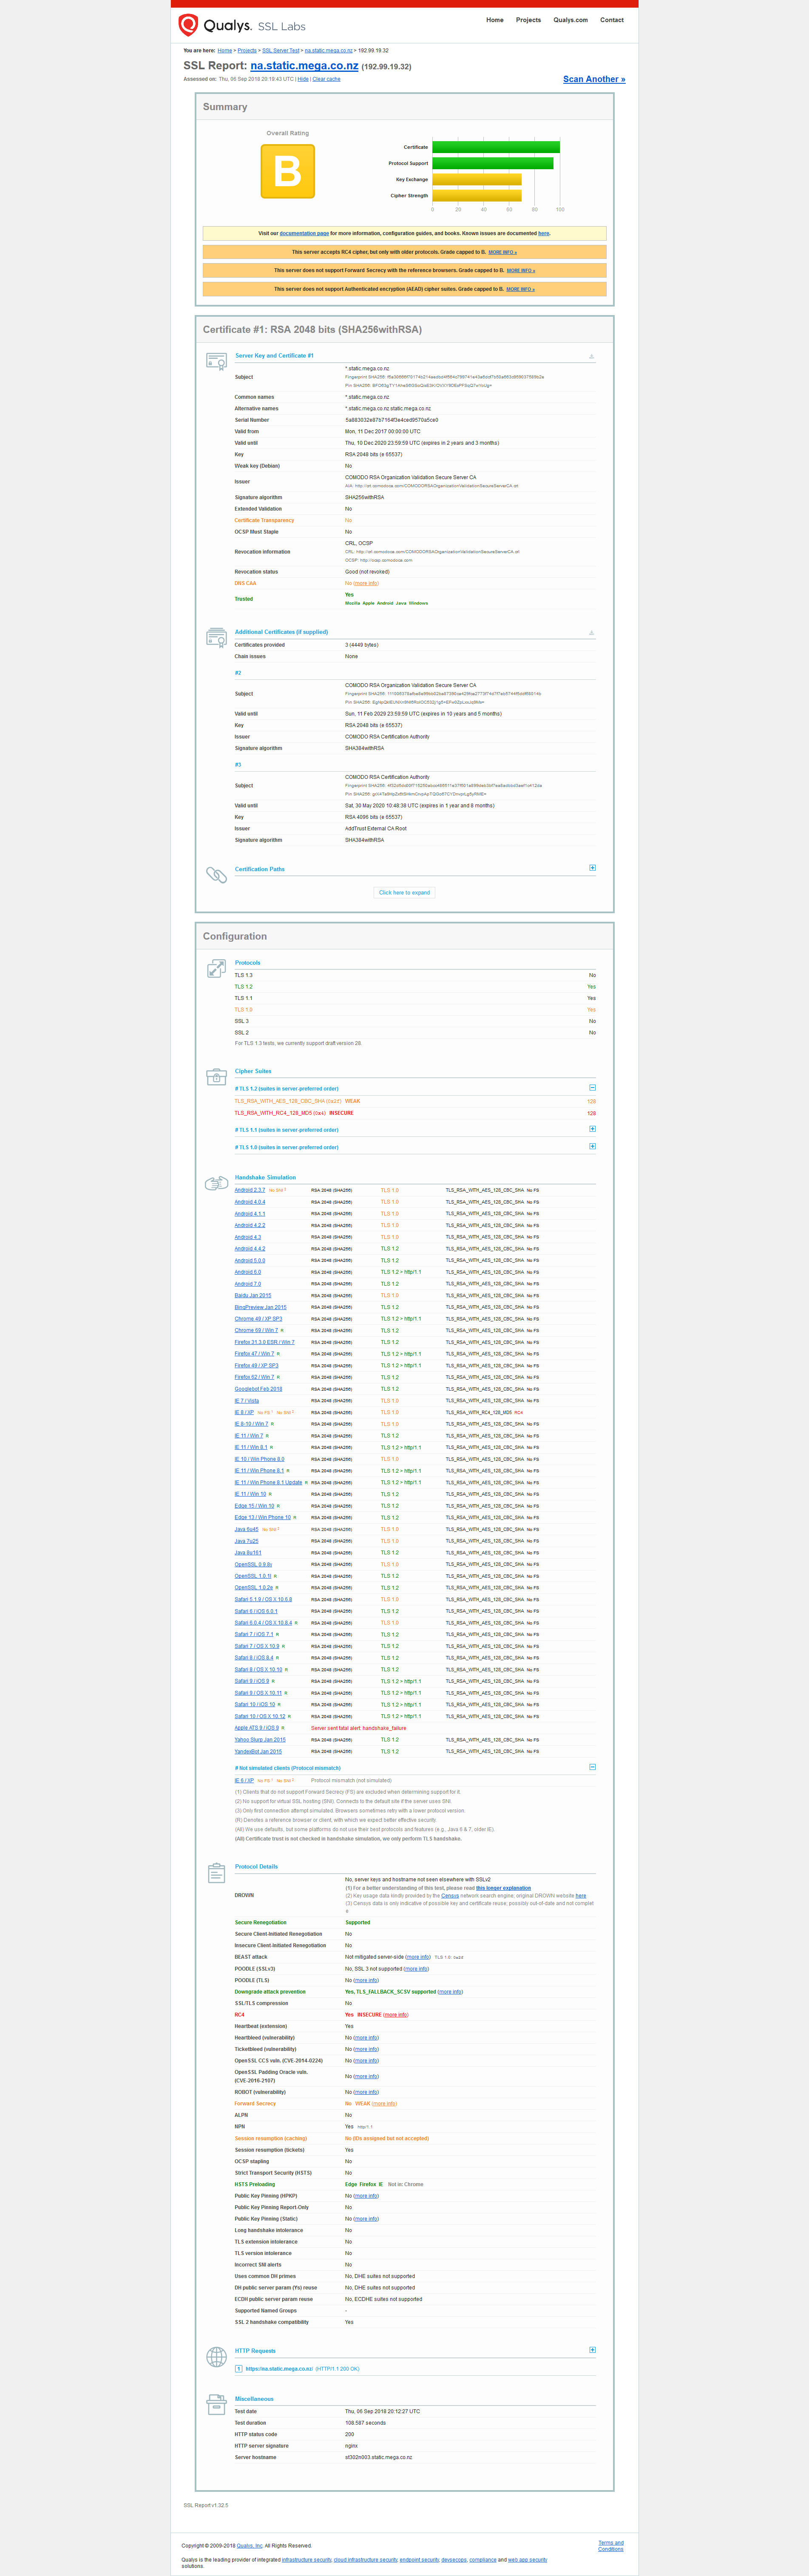Click MORE INFO on the Forward Secrecy warning
The width and height of the screenshot is (809, 2576).
[521, 270]
